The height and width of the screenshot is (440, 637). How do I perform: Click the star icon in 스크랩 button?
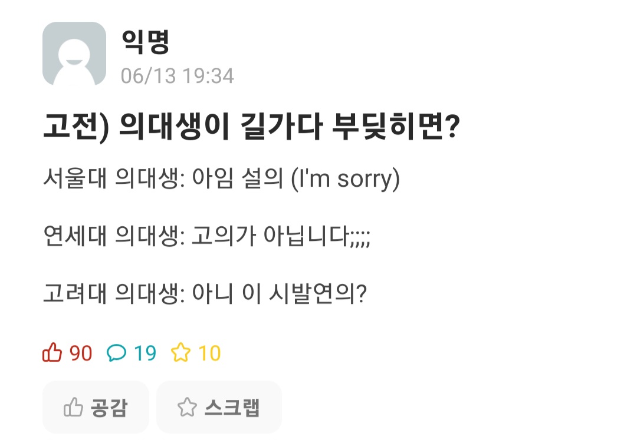tap(187, 407)
